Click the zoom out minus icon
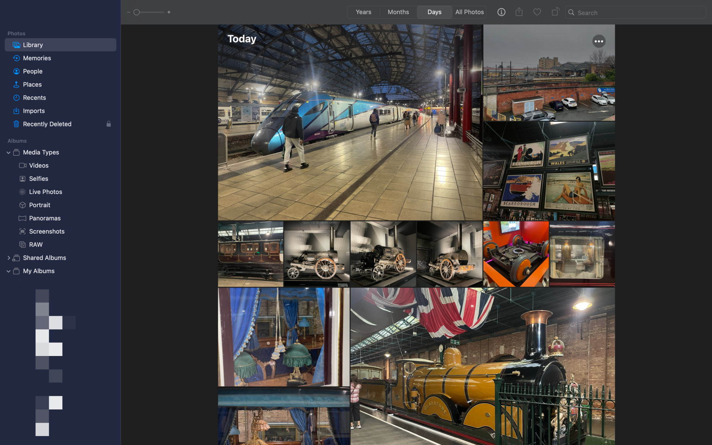Screen dimensions: 712x445 tap(129, 12)
